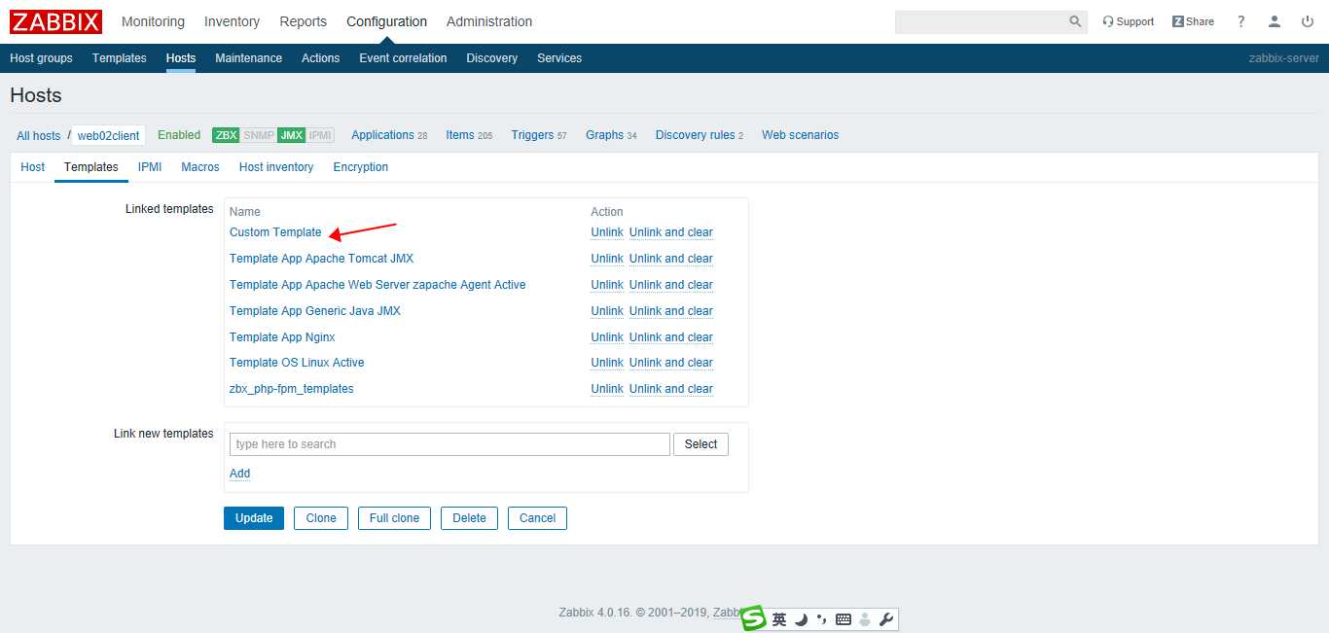
Task: Unlink and clear Template OS Linux Active
Action: 671,363
